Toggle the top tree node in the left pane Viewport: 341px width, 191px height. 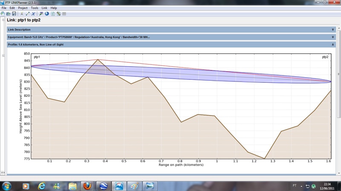pyautogui.click(x=3, y=20)
